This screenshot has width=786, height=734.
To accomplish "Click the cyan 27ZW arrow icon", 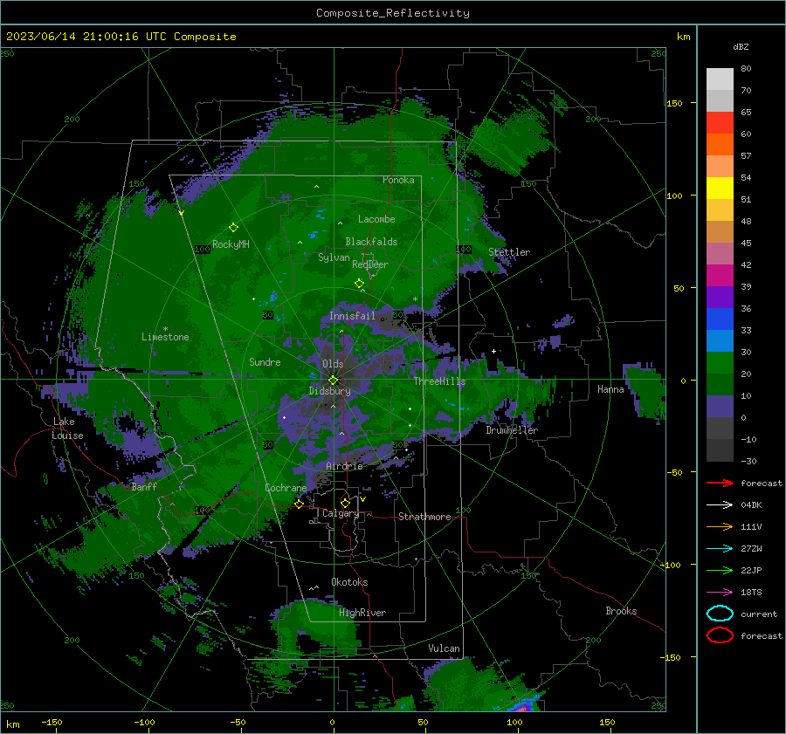I will coord(720,549).
